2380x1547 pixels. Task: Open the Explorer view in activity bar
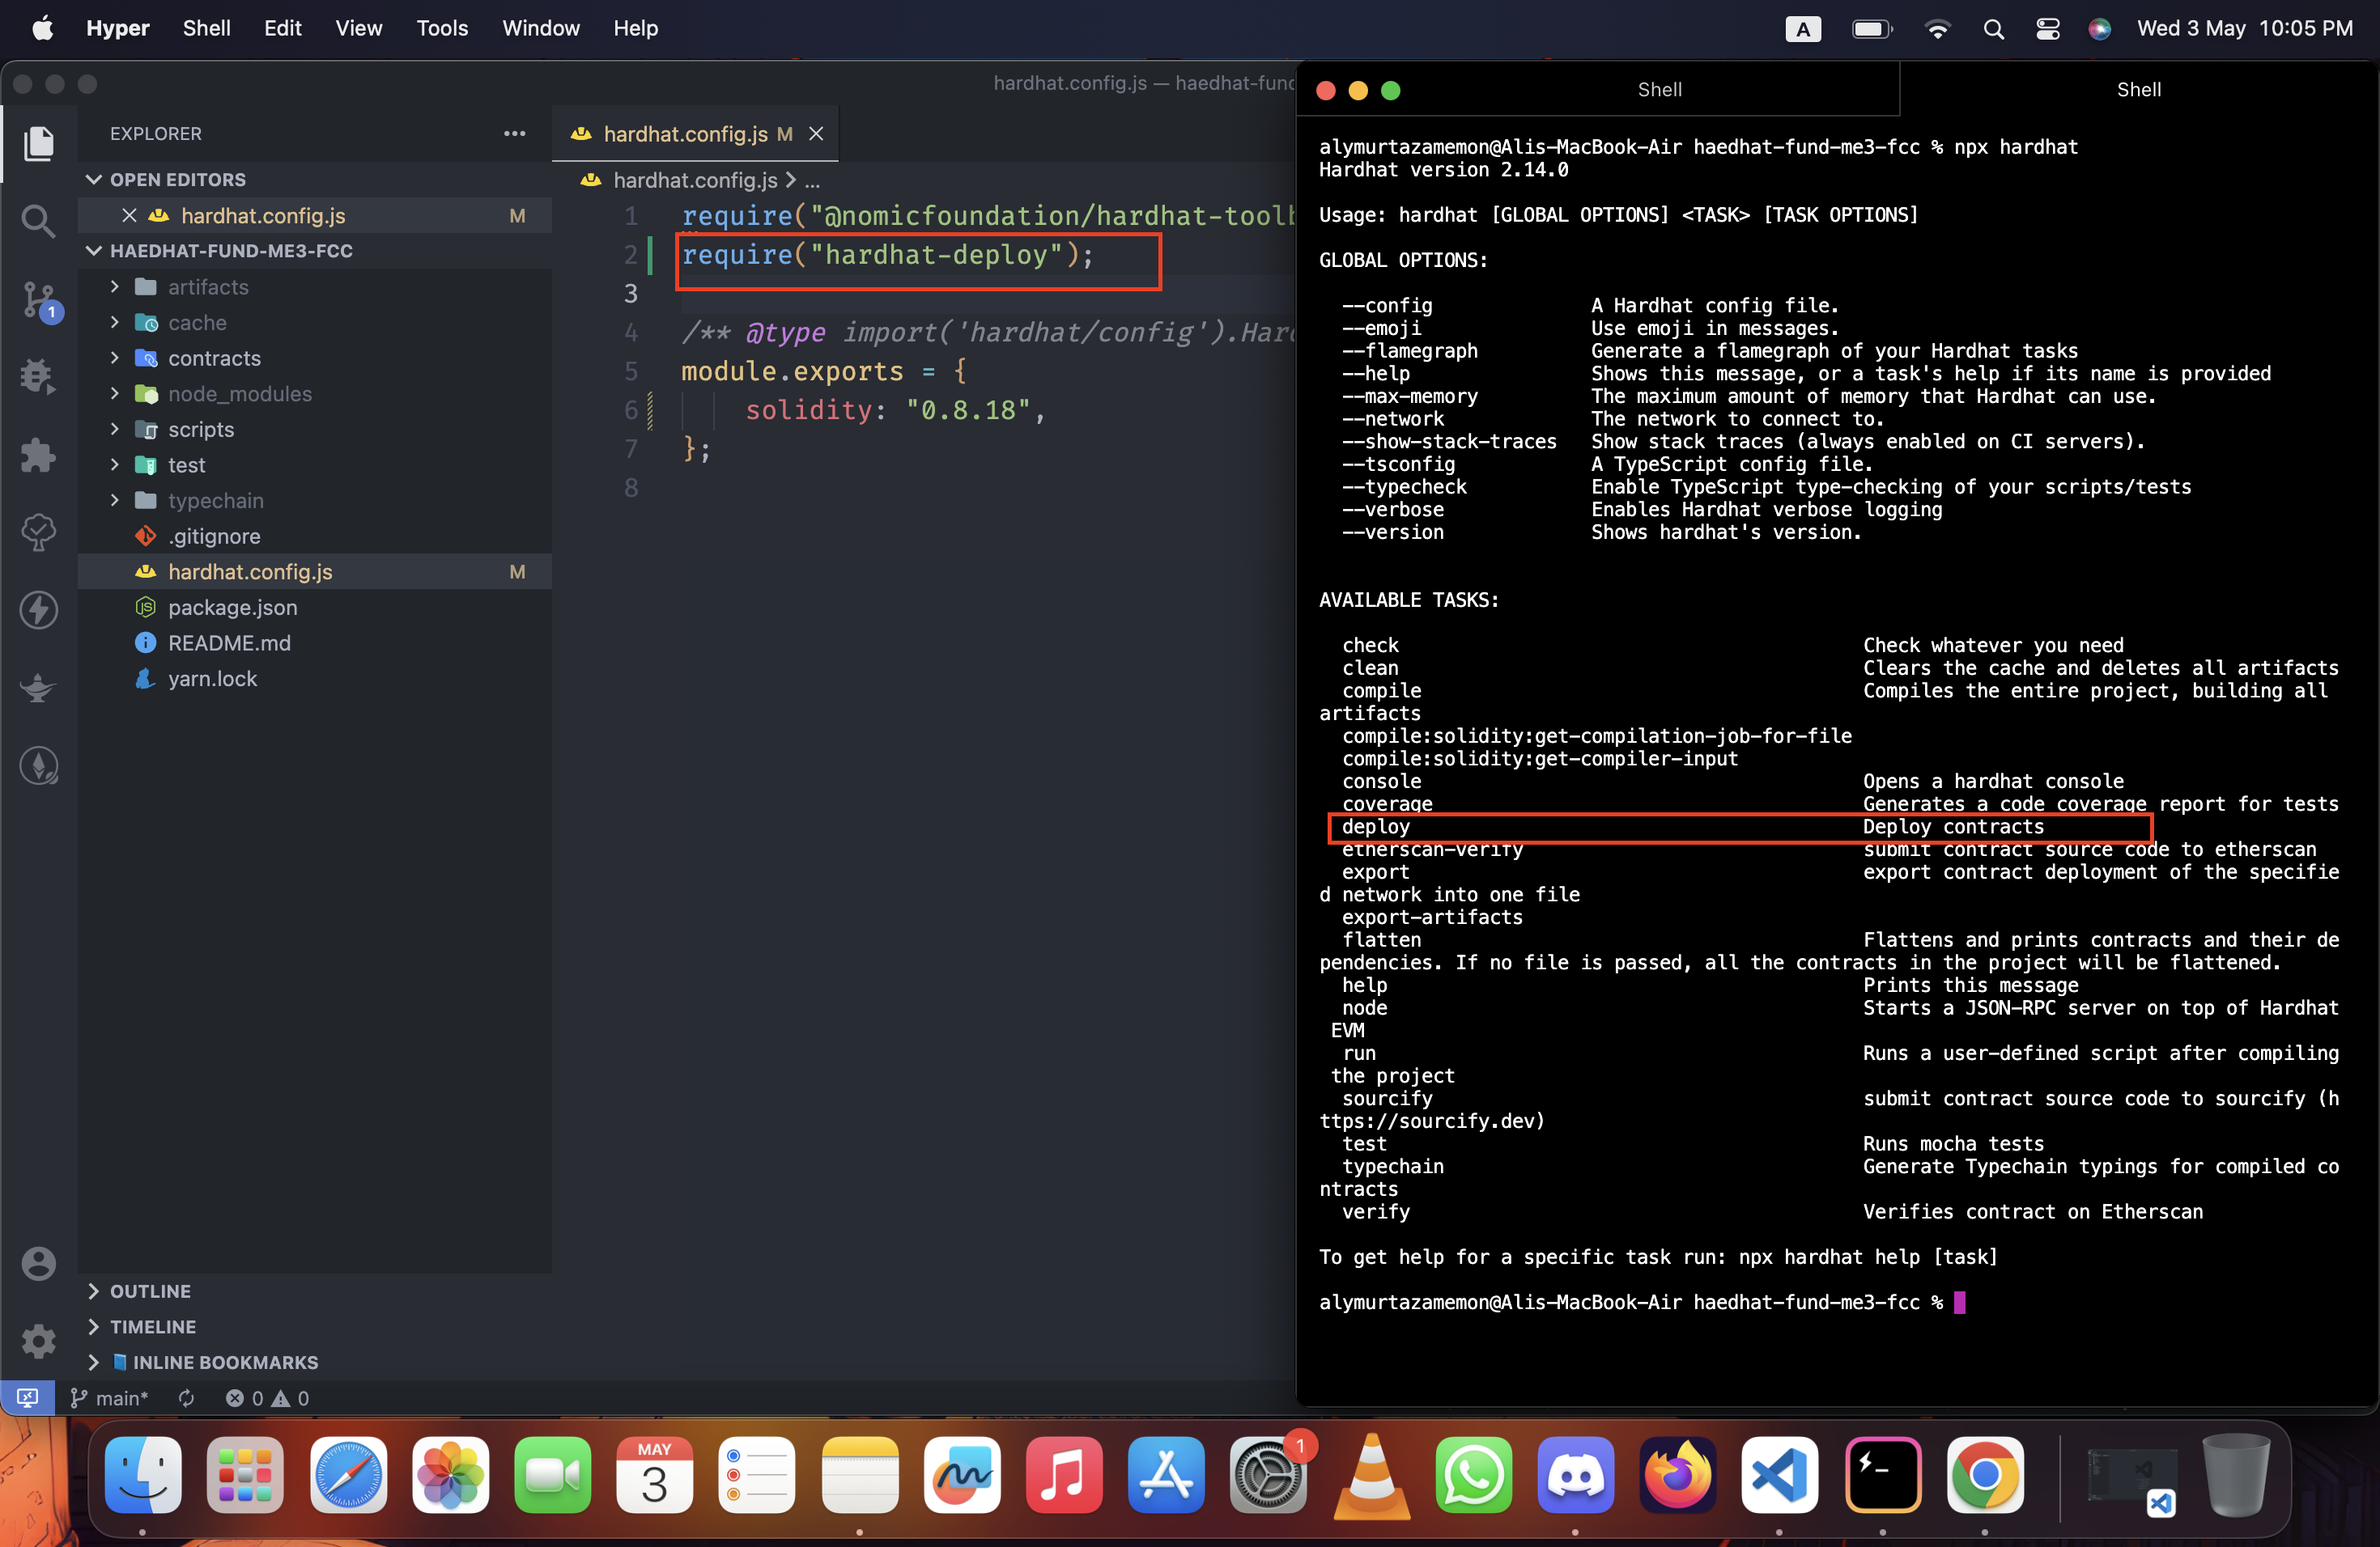[38, 143]
